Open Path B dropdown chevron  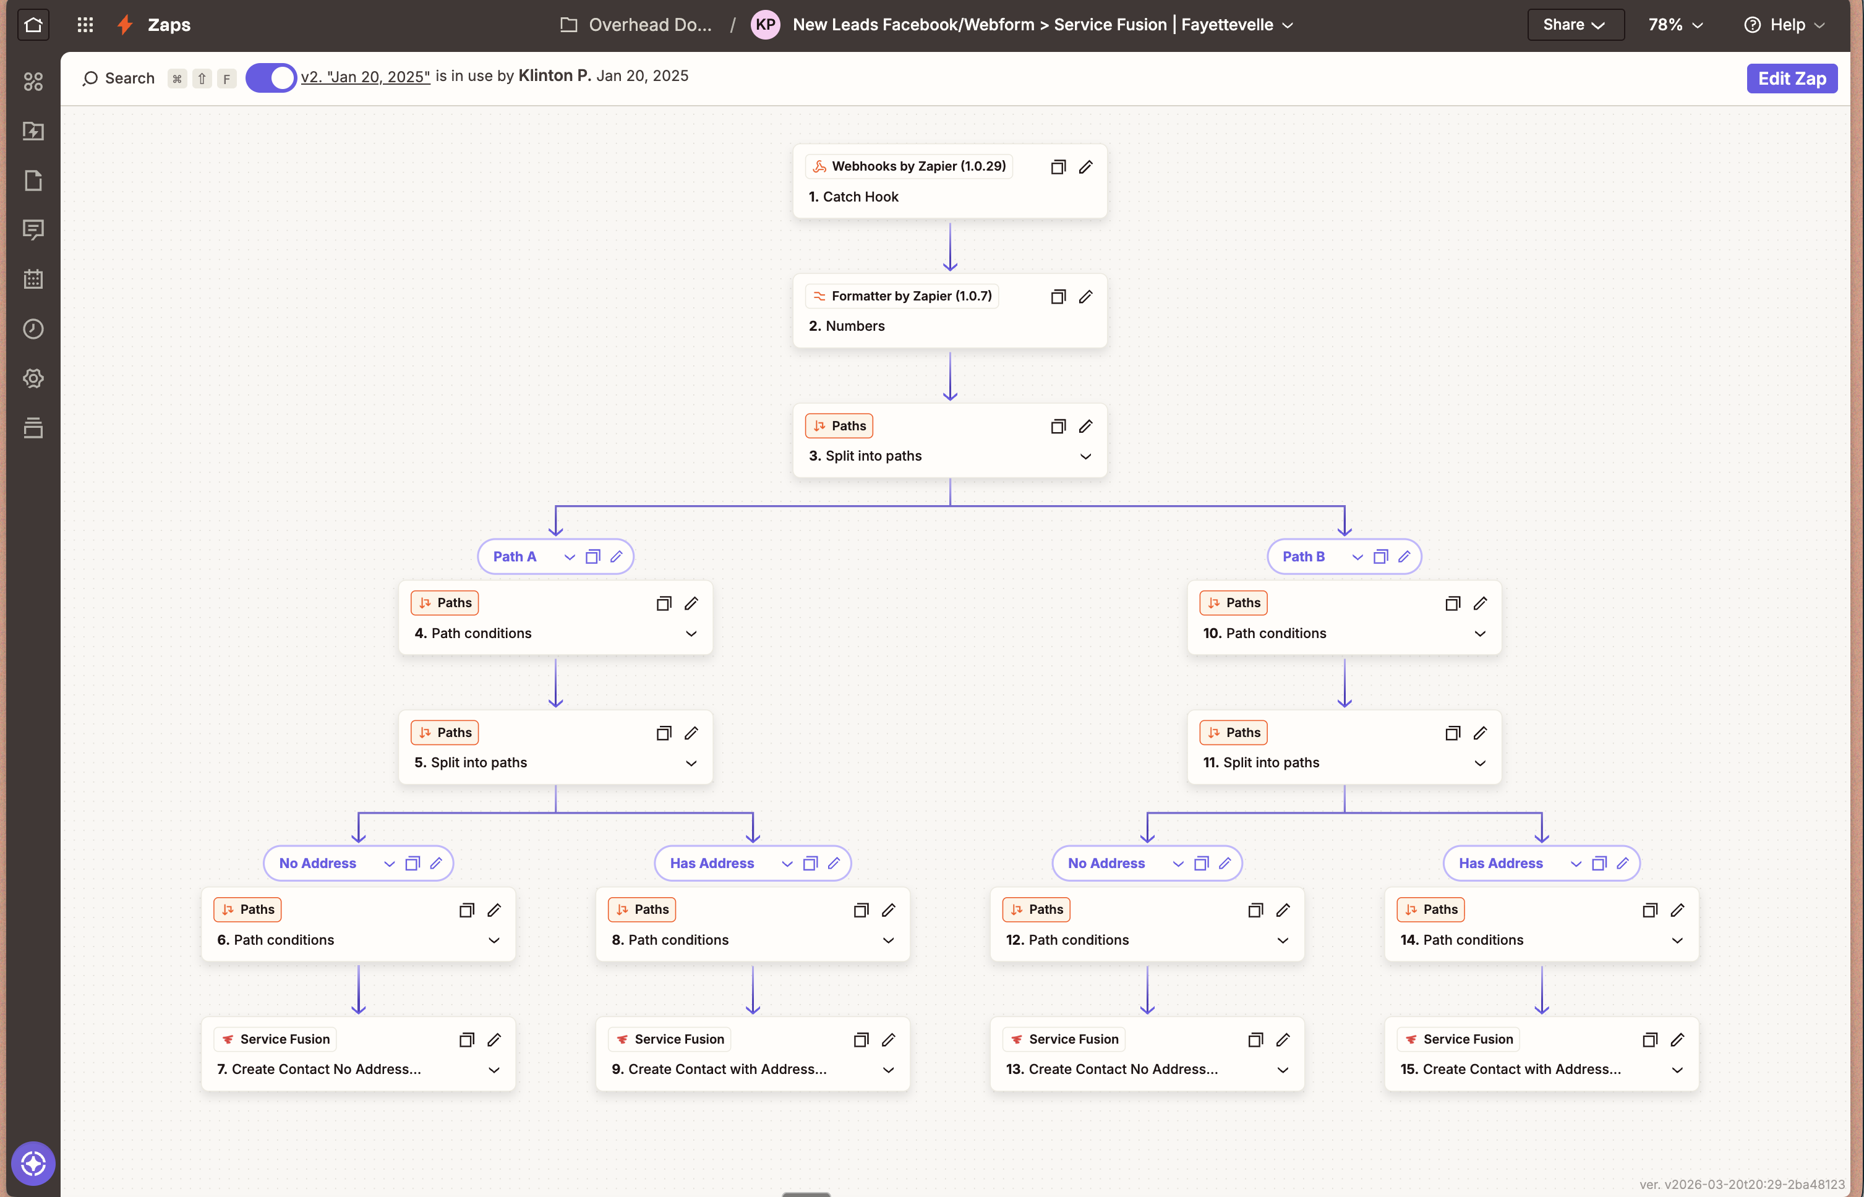pyautogui.click(x=1358, y=556)
